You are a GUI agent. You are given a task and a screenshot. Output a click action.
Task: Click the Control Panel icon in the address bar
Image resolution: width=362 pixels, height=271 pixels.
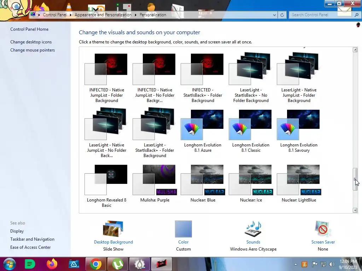click(33, 14)
